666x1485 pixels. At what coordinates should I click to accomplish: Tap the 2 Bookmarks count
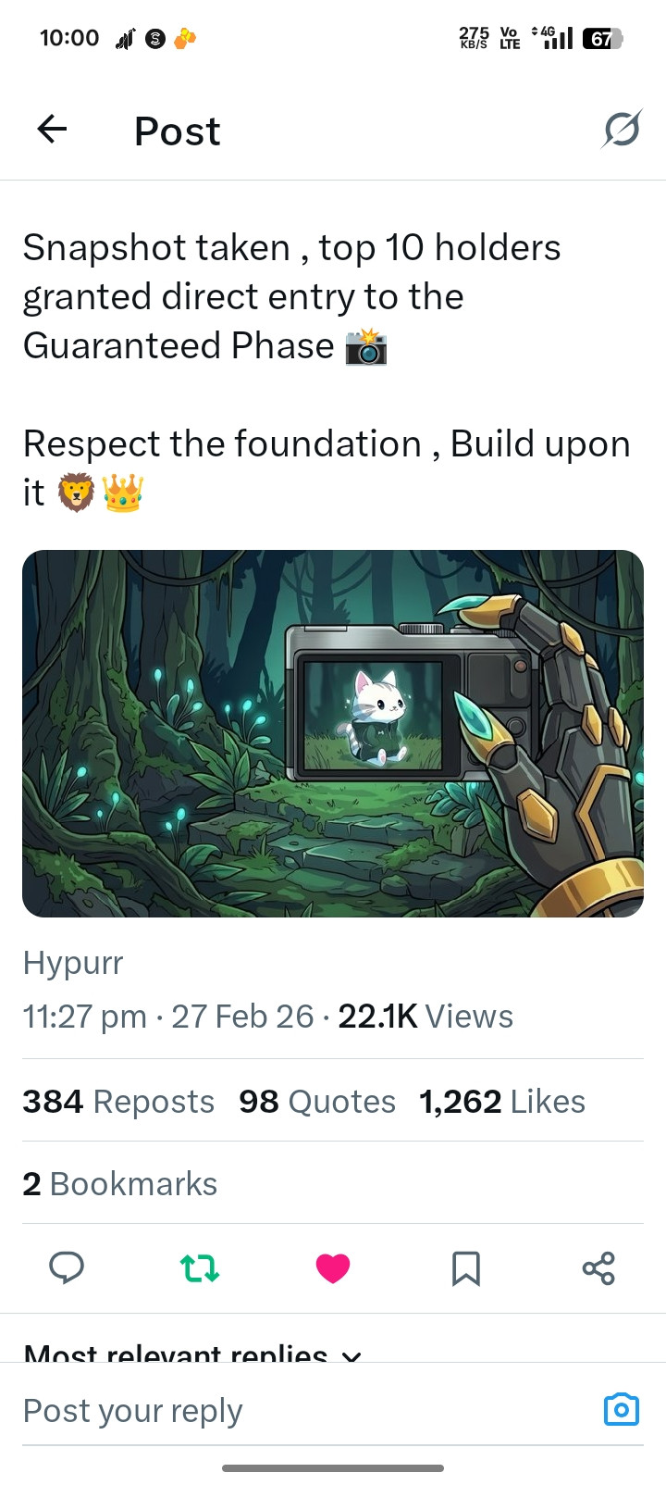[120, 1183]
